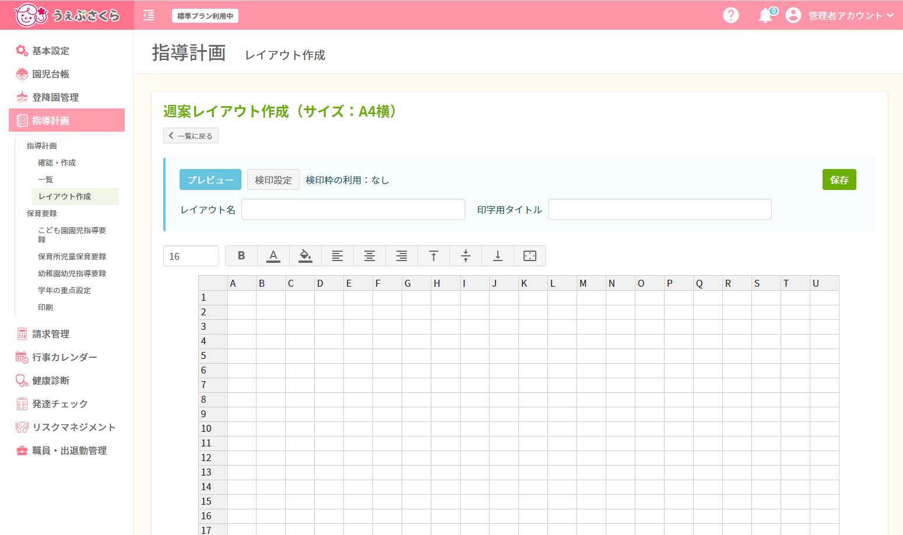903x535 pixels.
Task: Click the merge cells icon
Action: click(530, 256)
